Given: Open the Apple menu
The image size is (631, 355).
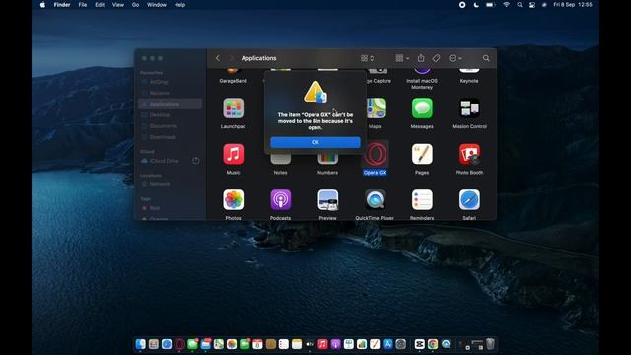Looking at the screenshot, I should click(42, 5).
